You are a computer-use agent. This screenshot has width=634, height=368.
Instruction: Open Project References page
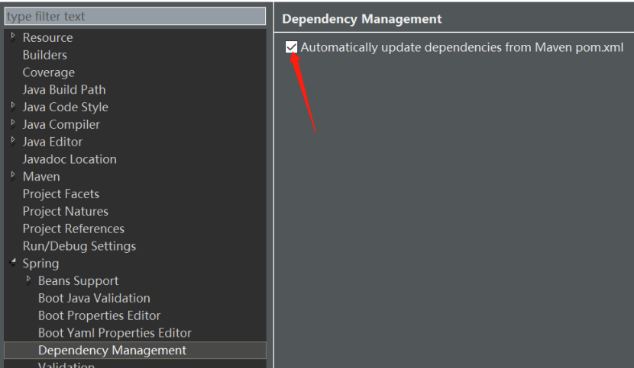click(73, 229)
